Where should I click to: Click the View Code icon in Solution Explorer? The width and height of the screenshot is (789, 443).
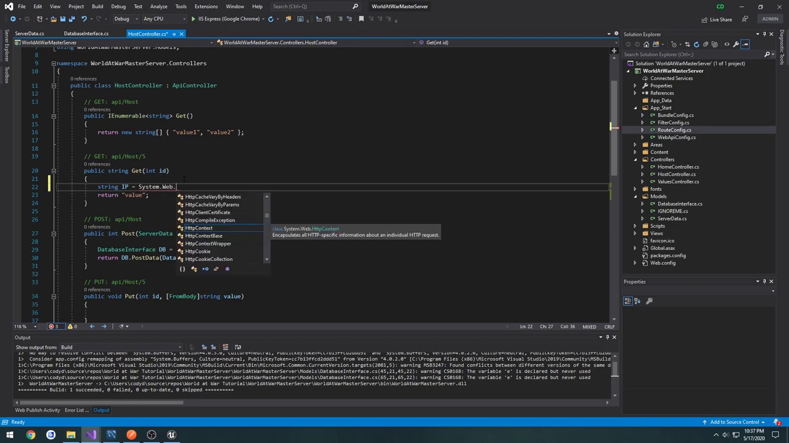tap(726, 44)
